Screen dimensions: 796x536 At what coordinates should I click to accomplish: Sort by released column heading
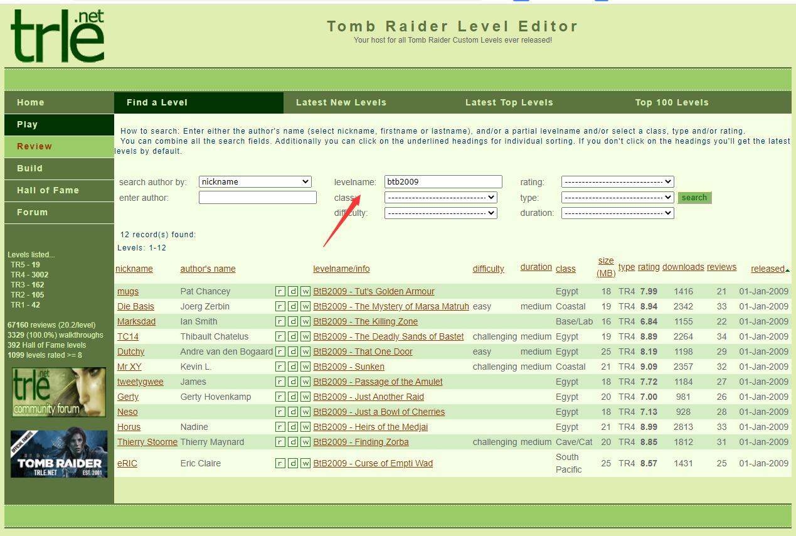tap(768, 269)
